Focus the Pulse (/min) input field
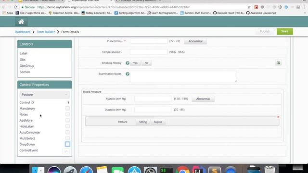 (x=149, y=41)
